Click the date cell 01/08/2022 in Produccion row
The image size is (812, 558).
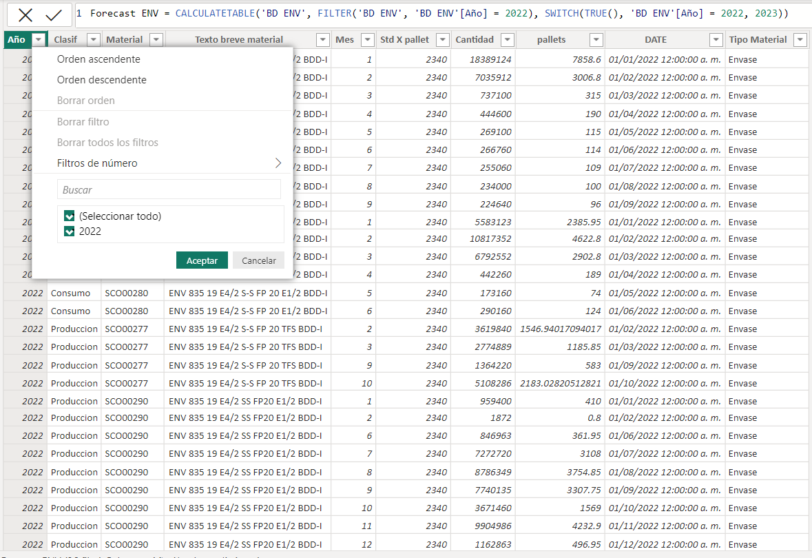pos(665,472)
